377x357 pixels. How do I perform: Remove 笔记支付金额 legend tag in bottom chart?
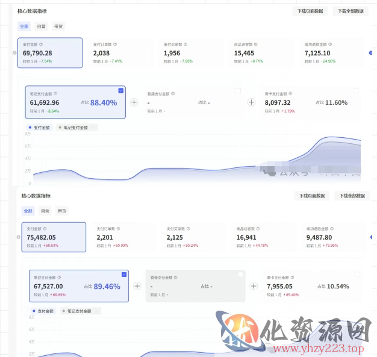click(x=96, y=311)
